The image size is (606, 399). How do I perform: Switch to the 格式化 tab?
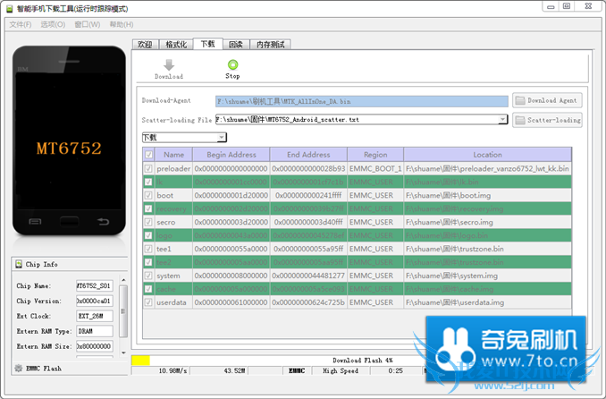pos(177,44)
